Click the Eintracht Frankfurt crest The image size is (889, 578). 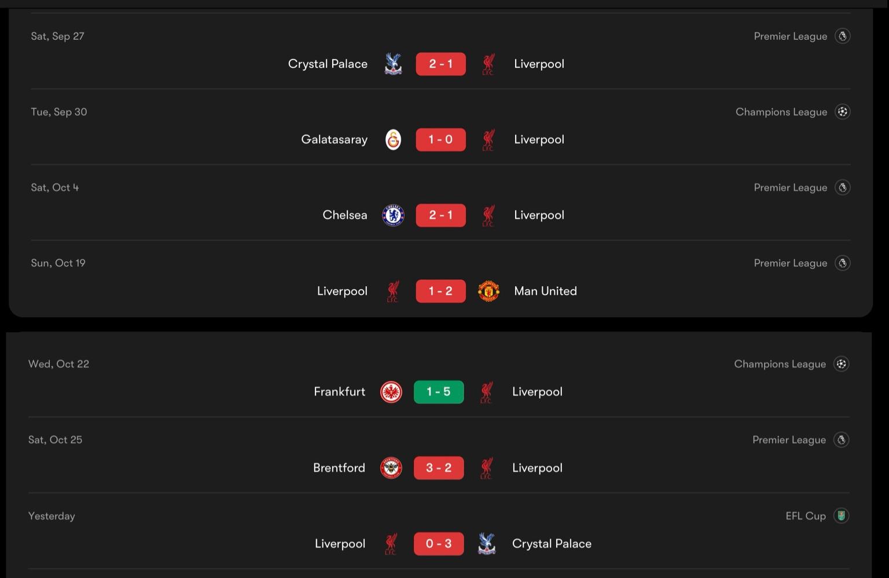[391, 392]
